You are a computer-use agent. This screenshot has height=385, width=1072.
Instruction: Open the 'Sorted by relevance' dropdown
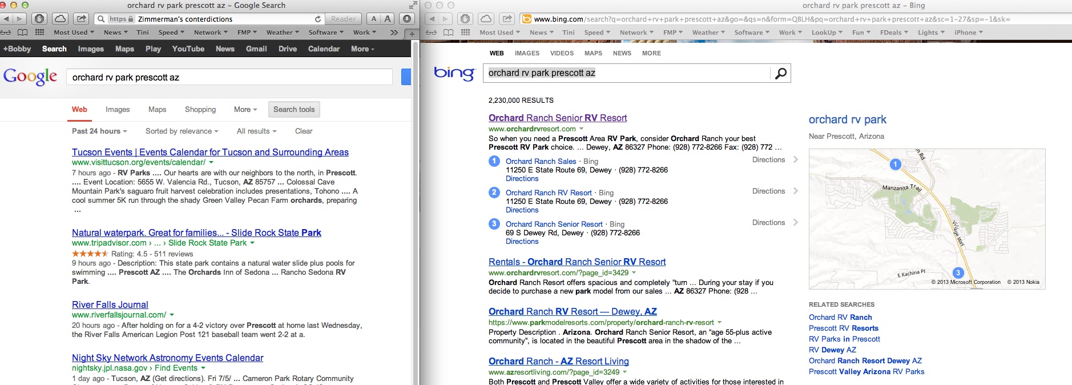(182, 131)
